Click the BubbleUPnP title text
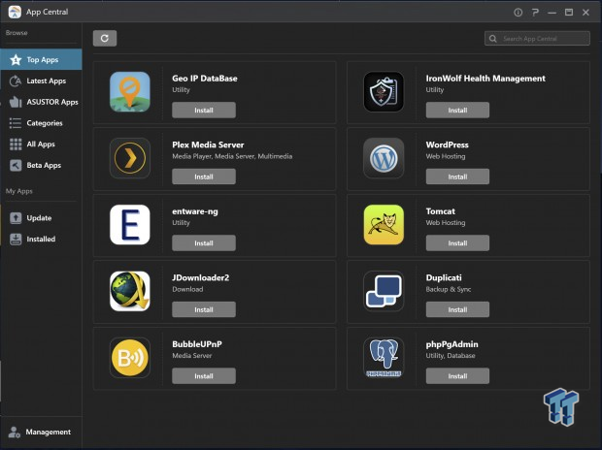 click(x=197, y=344)
